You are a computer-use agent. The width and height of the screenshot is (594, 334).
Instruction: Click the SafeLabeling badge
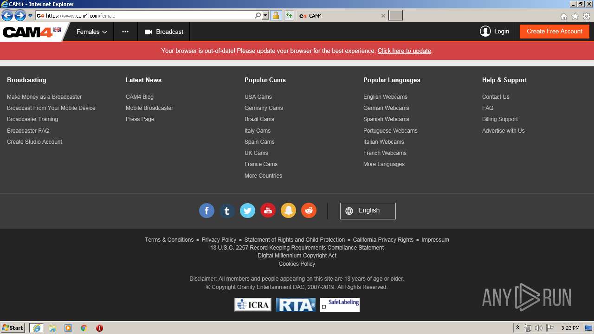pos(340,305)
